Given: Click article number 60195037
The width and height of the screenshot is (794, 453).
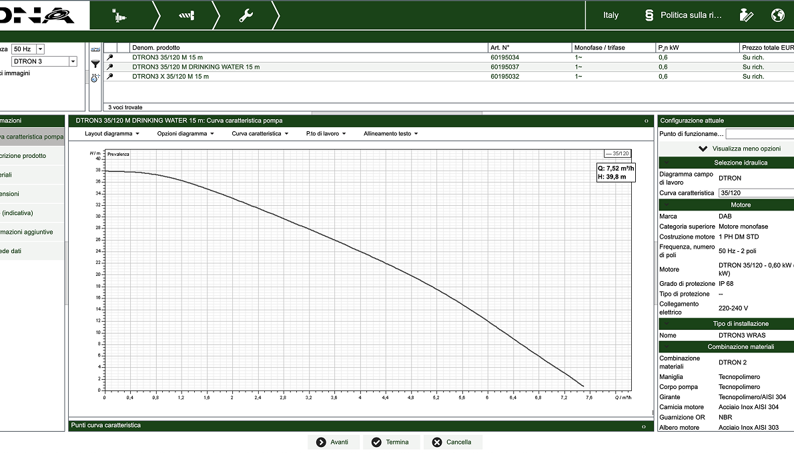Looking at the screenshot, I should pyautogui.click(x=505, y=67).
